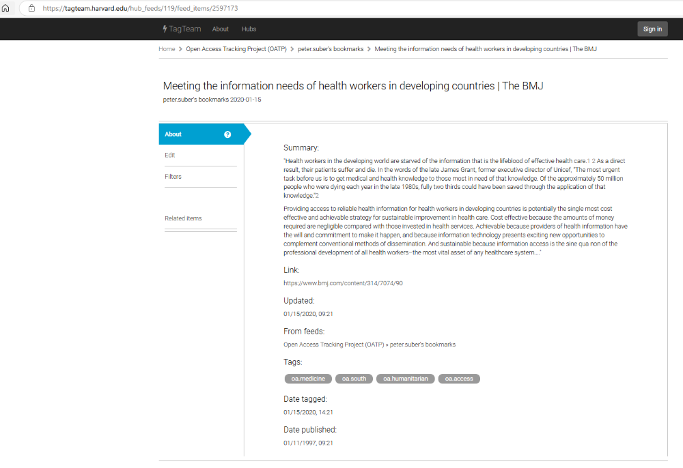Click the Date published label

coord(310,430)
